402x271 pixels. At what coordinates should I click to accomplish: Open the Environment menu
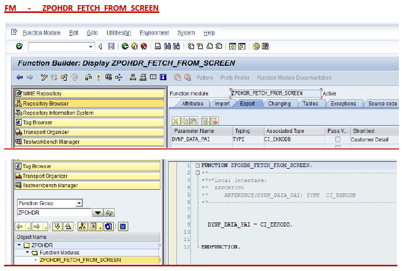coord(154,33)
